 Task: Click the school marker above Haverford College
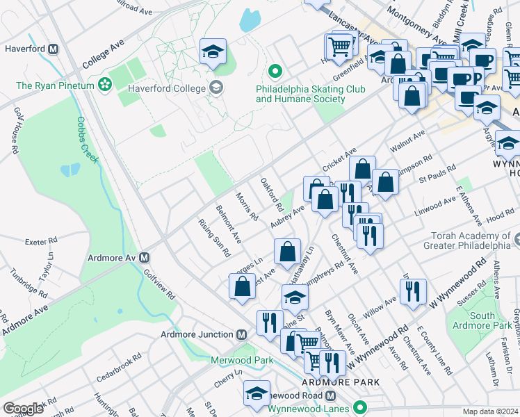[213, 52]
